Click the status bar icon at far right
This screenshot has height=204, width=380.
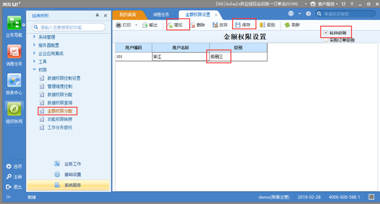point(372,197)
